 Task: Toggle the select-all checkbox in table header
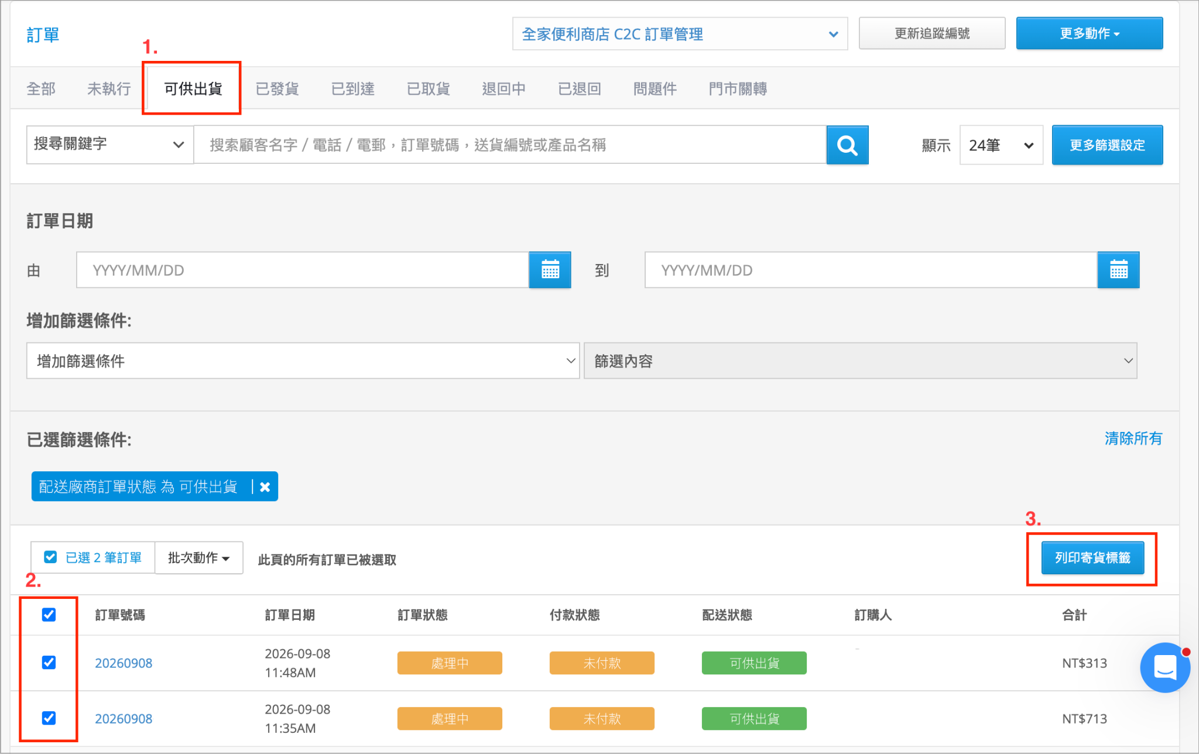(x=49, y=615)
